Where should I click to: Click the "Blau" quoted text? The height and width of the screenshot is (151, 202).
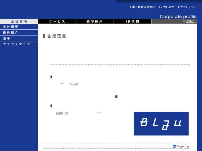(x=74, y=84)
